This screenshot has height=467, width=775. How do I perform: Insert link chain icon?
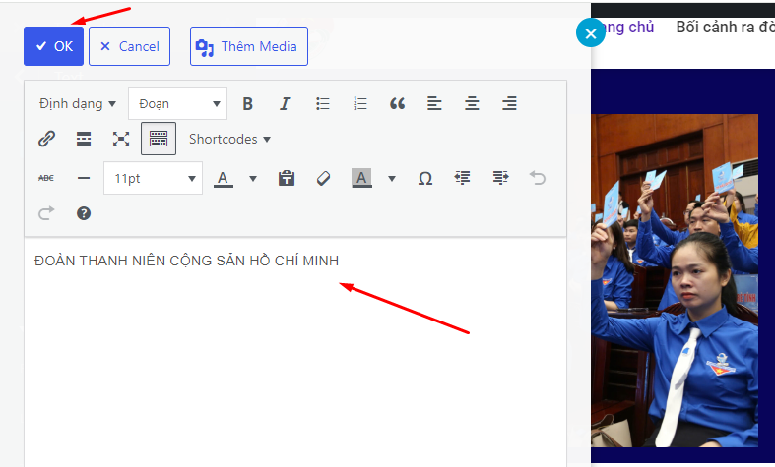pyautogui.click(x=46, y=139)
